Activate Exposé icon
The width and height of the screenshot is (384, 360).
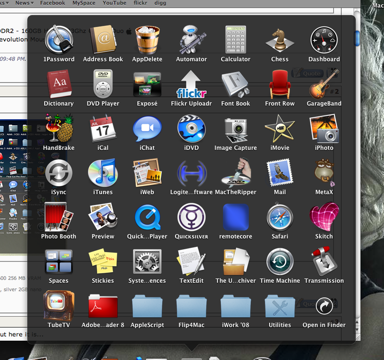(147, 84)
